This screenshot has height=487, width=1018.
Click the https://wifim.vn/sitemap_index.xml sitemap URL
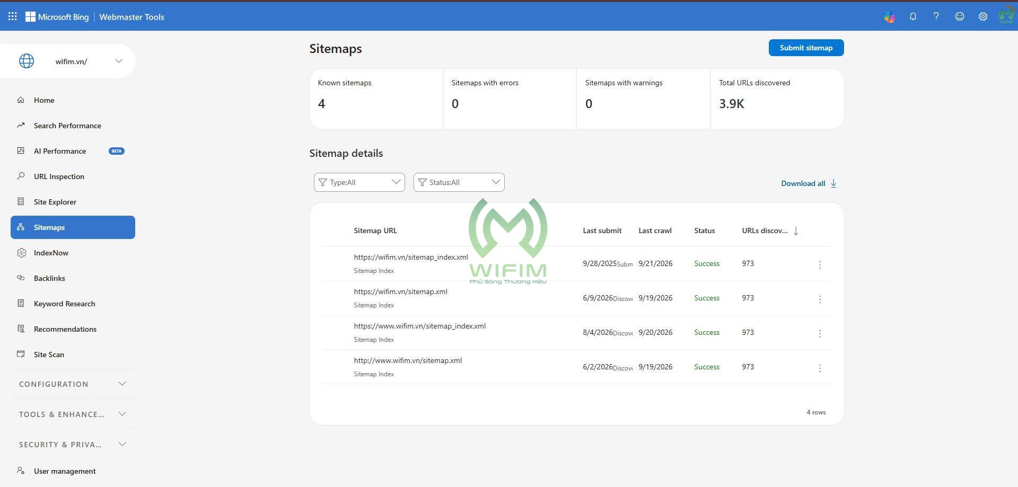tap(411, 257)
